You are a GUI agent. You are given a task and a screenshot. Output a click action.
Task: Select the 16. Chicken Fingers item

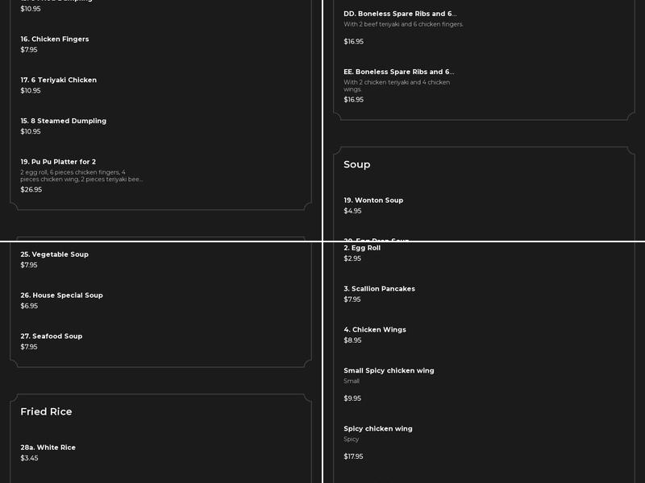point(55,39)
